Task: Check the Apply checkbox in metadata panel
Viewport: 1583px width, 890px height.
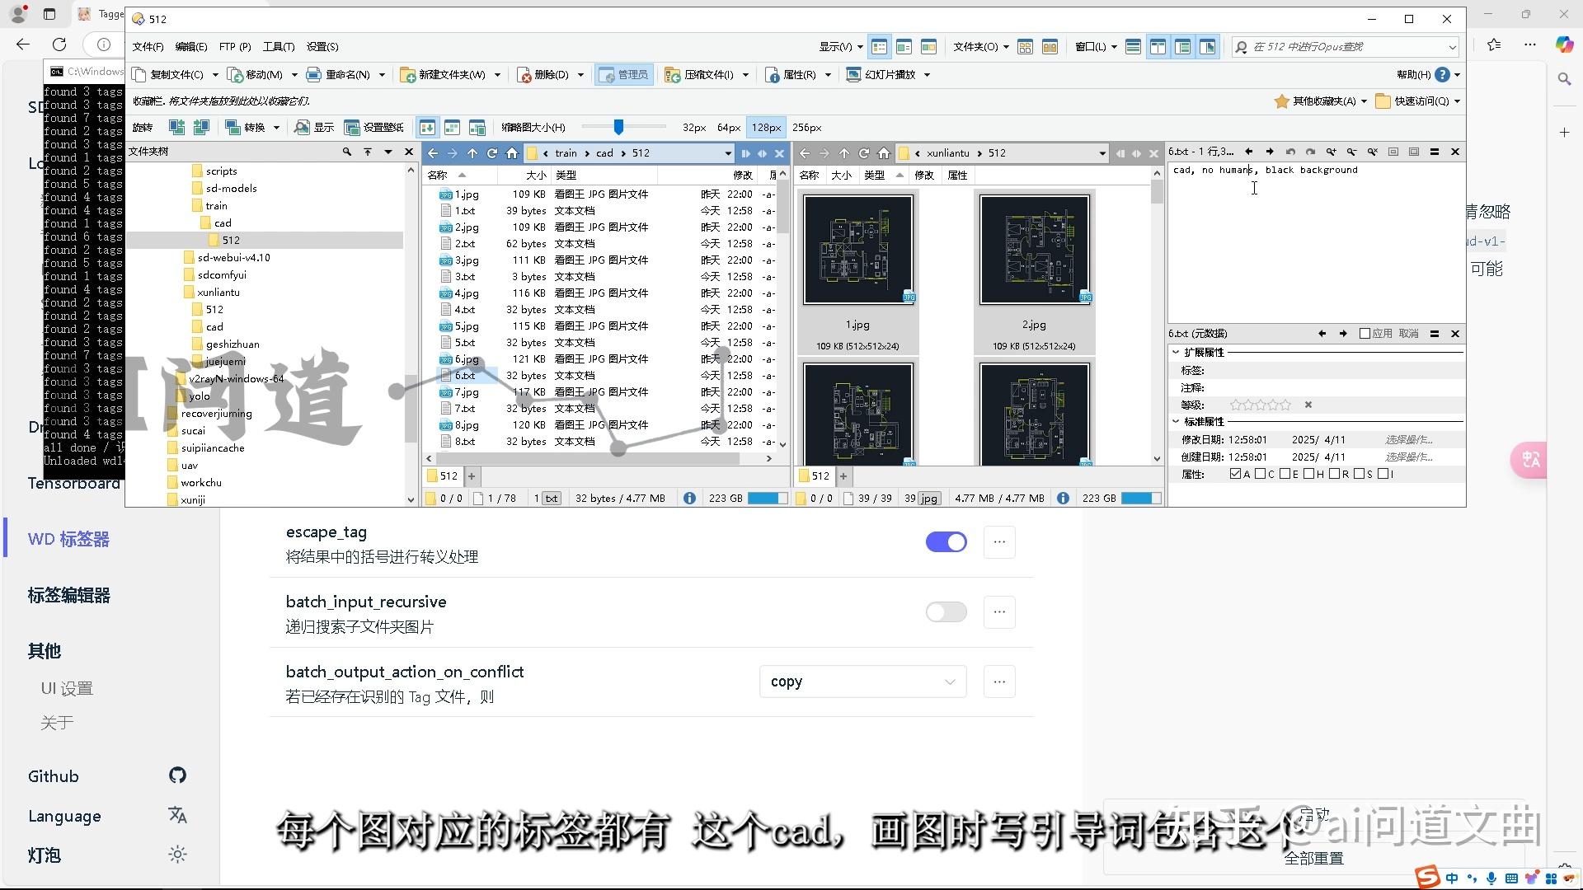Action: click(1365, 334)
